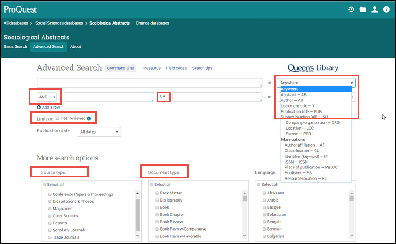Open the Anywhere field dropdown

pyautogui.click(x=316, y=83)
